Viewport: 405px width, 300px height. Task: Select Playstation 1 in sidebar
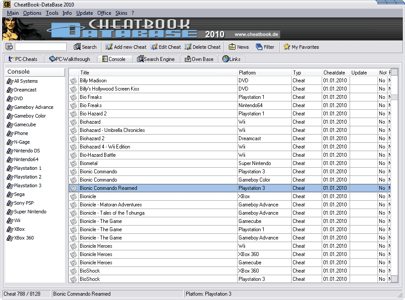(24, 168)
